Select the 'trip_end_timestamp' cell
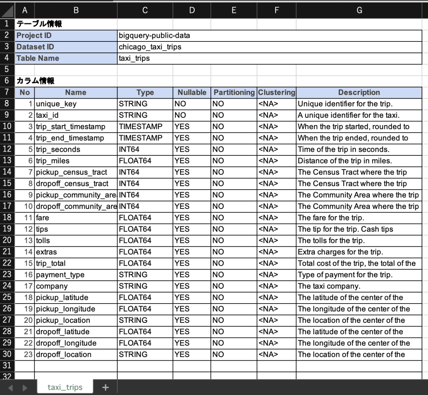This screenshot has width=428, height=395. [76, 138]
